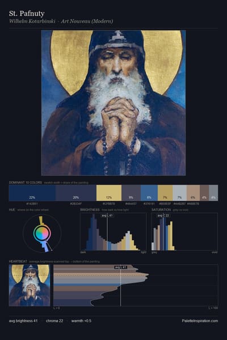Click "Wilhelm Kotarbinski" artist name
Screen dimensions: 227x340
(x=32, y=22)
